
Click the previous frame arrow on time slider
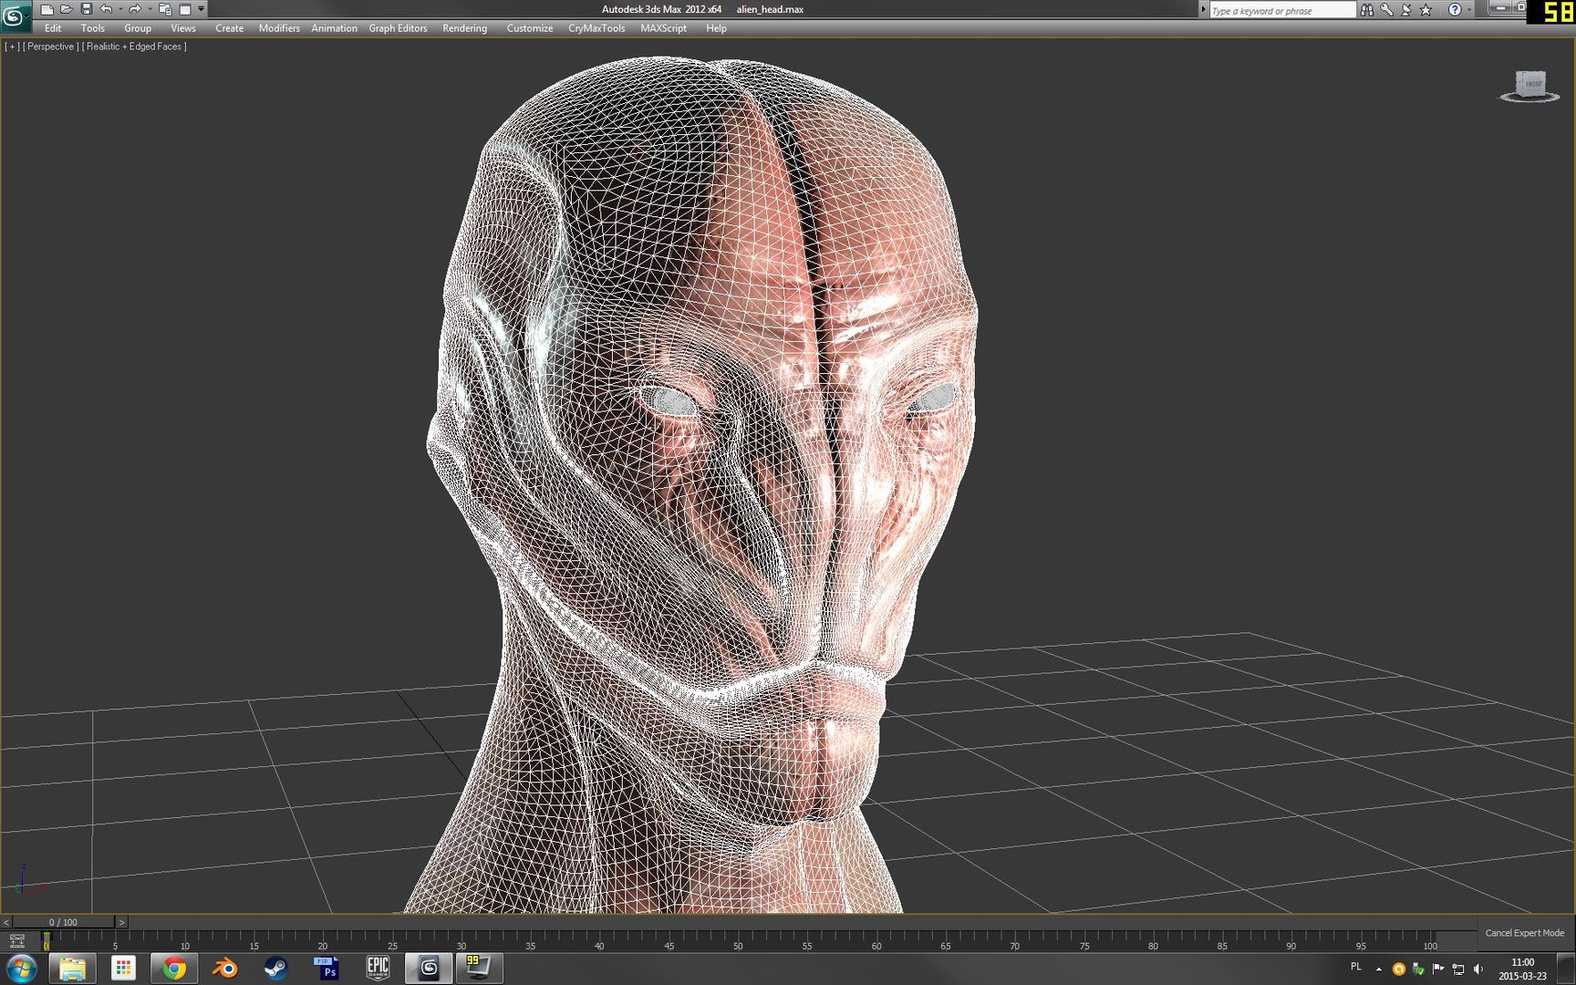point(6,922)
